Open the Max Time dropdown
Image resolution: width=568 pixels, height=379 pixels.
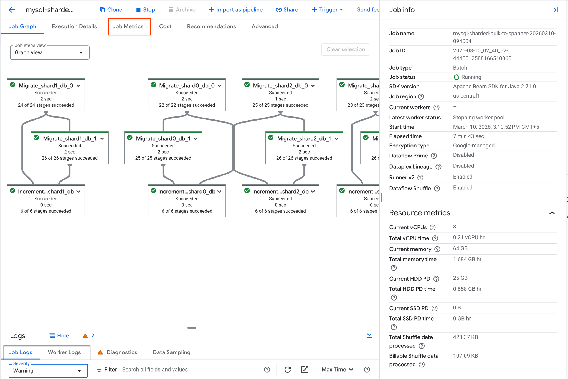tap(337, 370)
